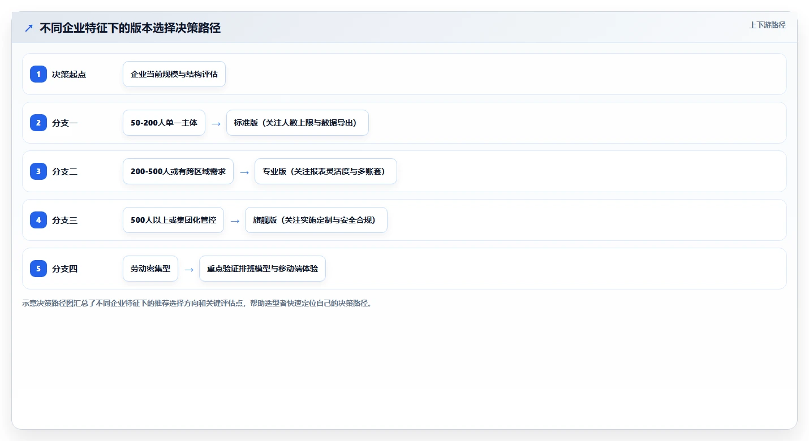Click the arrow after 200-500人或有跨区域需求
809x441 pixels.
click(244, 172)
